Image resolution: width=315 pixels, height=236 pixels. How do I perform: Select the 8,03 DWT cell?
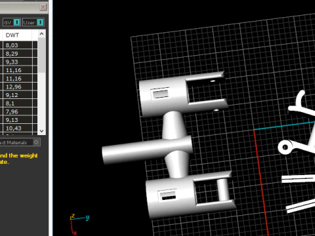click(18, 45)
